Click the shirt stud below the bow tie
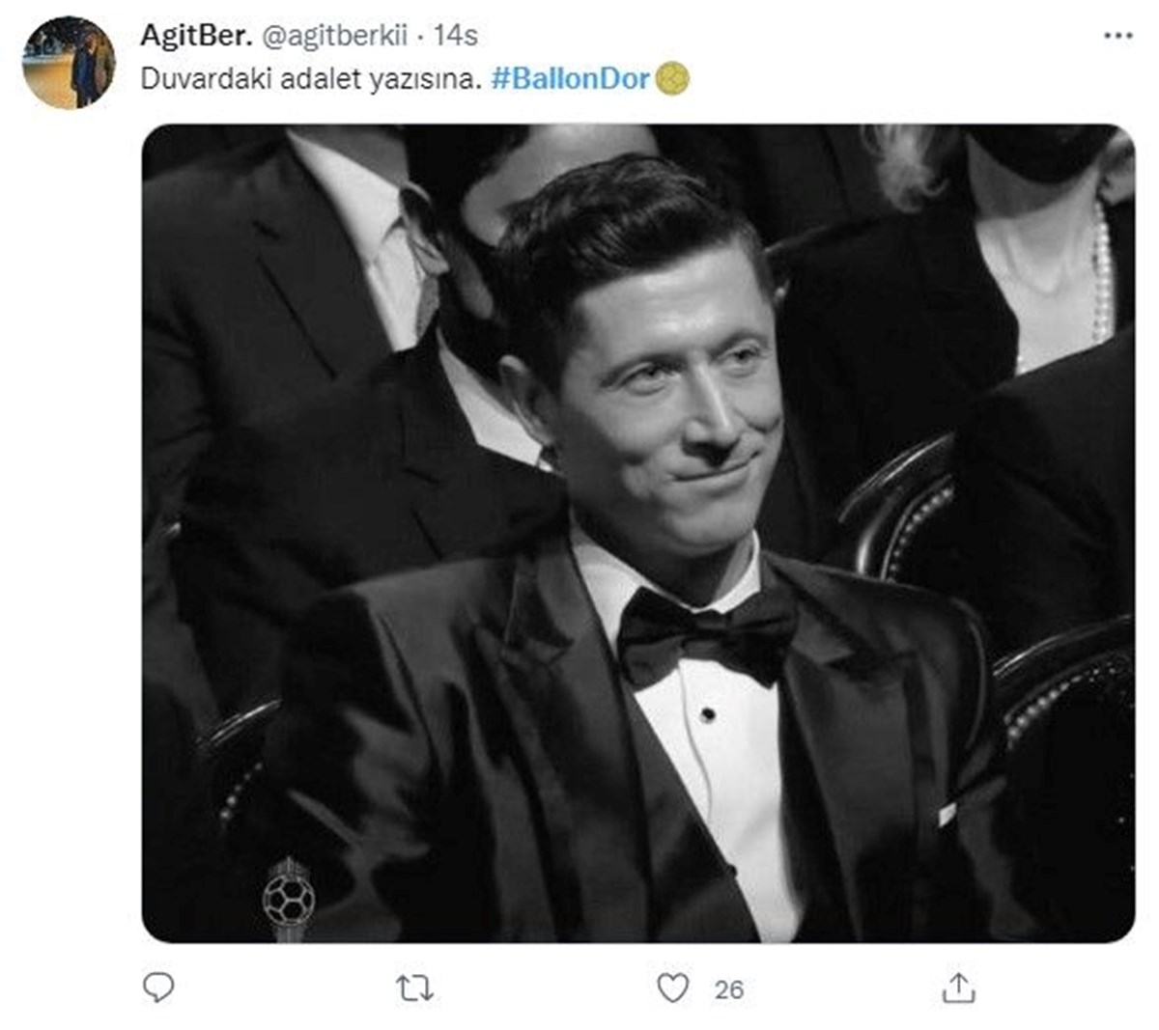 [708, 715]
